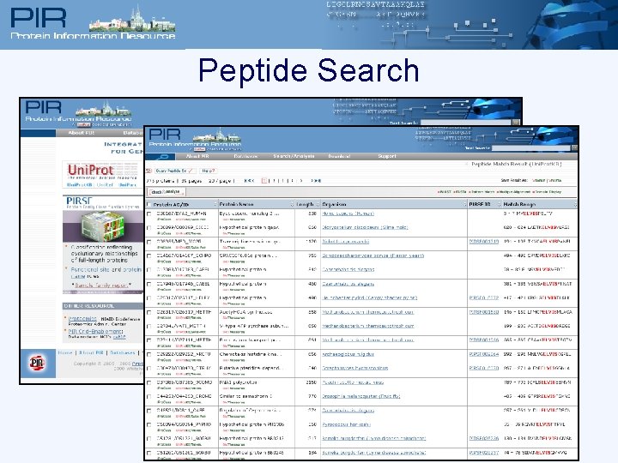Check the box for the Acetyl-CoA synthetase row

point(149,313)
